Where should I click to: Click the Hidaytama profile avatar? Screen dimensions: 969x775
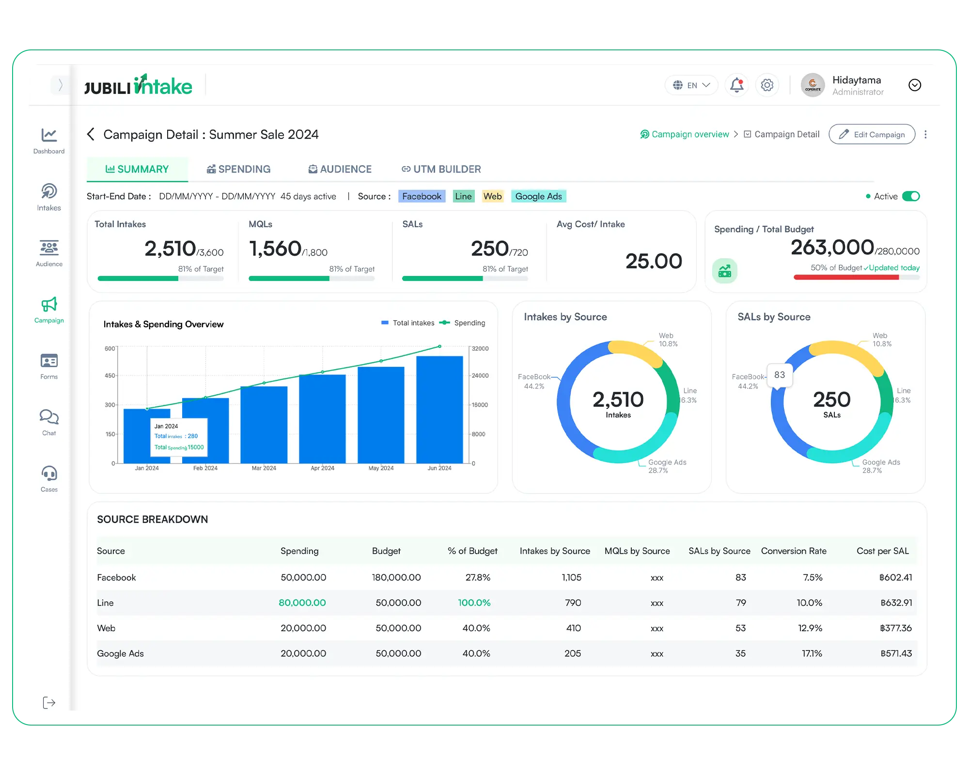click(x=813, y=85)
